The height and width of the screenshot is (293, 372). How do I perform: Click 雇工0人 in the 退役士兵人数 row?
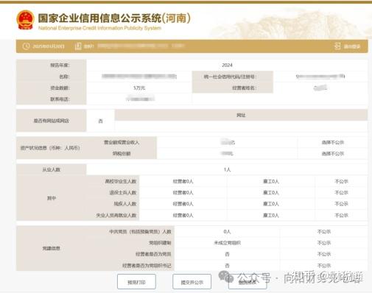point(271,193)
